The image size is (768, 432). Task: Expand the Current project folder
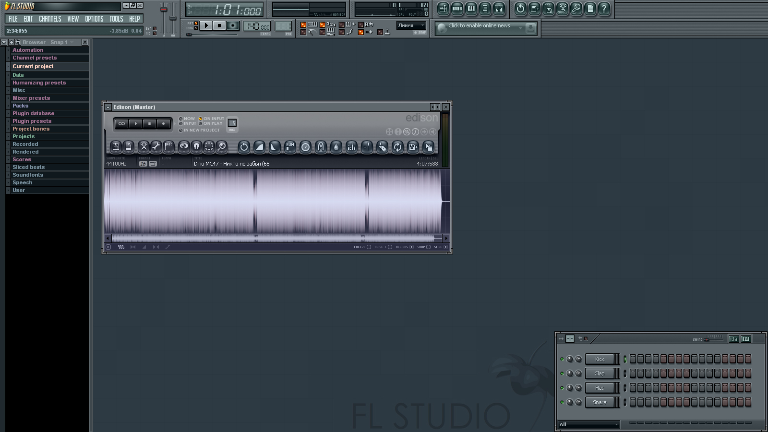[47, 66]
